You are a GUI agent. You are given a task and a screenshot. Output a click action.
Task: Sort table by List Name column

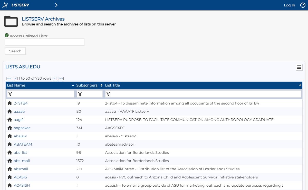point(40,85)
